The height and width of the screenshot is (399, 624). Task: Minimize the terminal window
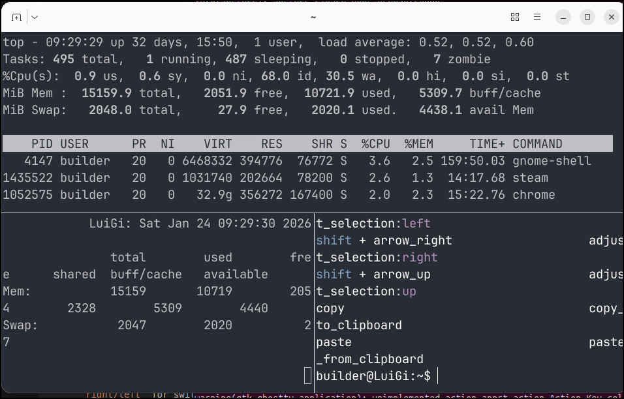(x=564, y=17)
